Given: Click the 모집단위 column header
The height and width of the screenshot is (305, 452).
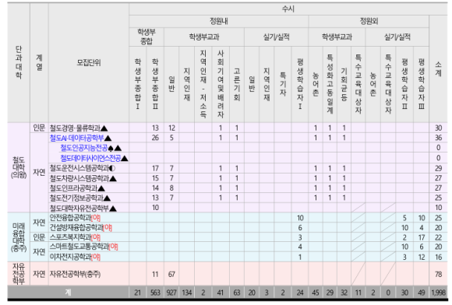Looking at the screenshot, I should [89, 62].
